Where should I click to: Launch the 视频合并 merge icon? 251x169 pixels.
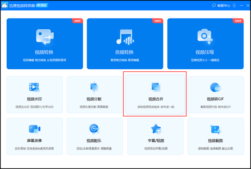click(155, 87)
